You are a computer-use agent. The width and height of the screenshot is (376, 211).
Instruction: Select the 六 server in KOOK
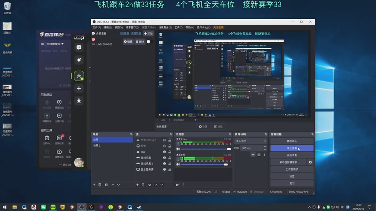point(79,76)
